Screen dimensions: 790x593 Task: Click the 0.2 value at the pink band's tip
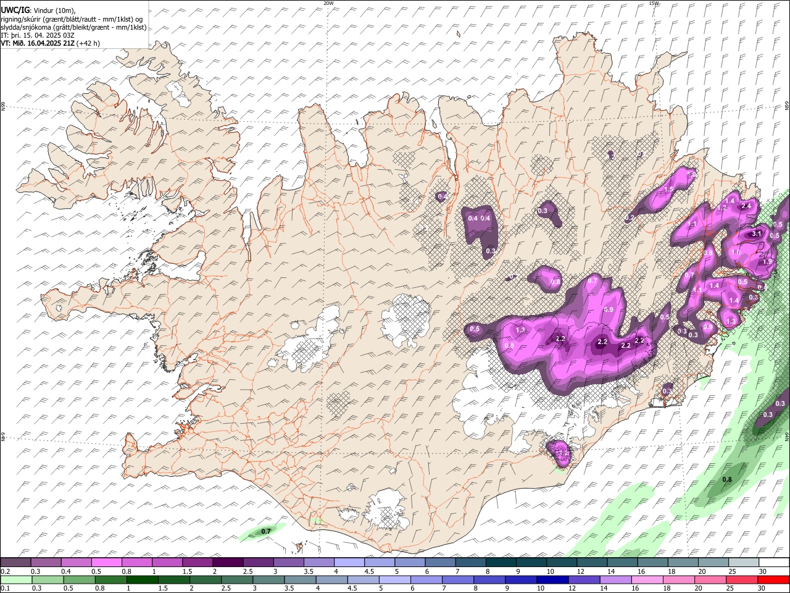(x=630, y=218)
